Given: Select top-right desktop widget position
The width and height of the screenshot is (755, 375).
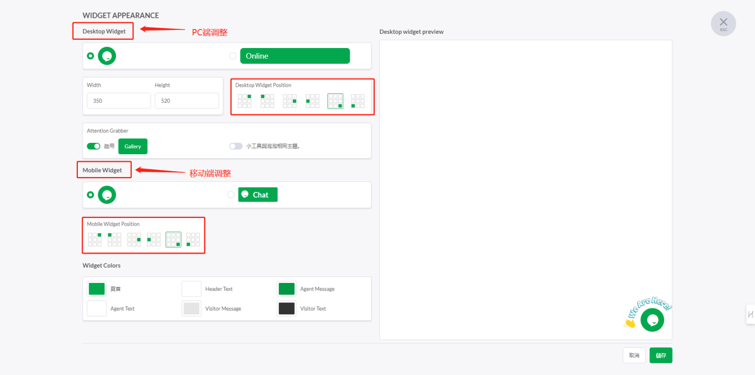Looking at the screenshot, I should tap(245, 101).
